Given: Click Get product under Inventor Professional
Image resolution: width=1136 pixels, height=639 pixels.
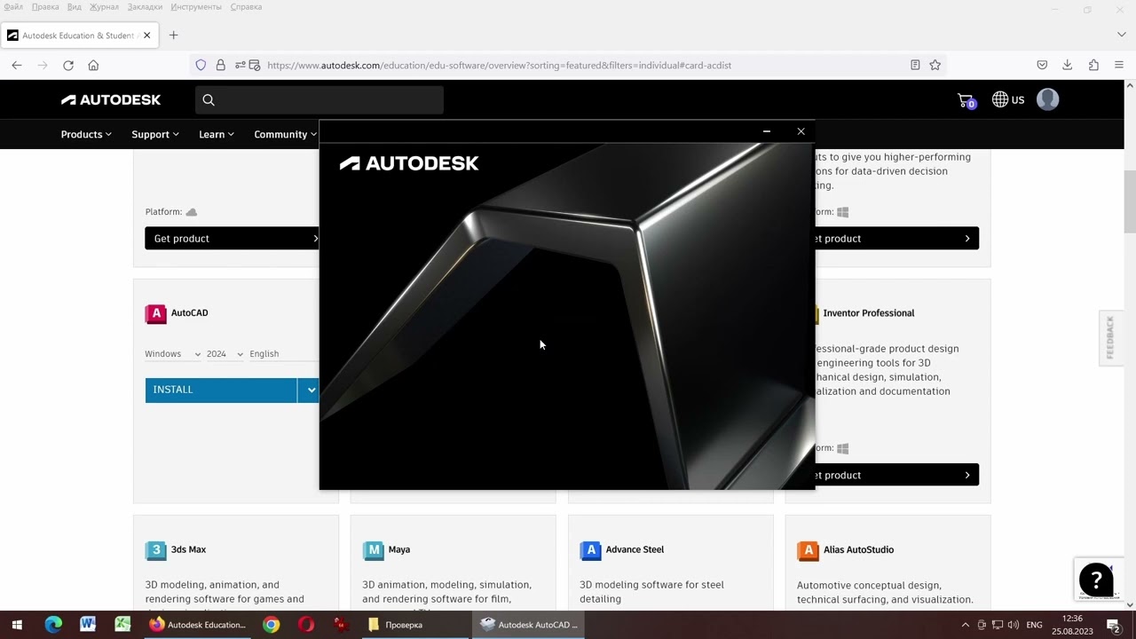Looking at the screenshot, I should click(896, 475).
